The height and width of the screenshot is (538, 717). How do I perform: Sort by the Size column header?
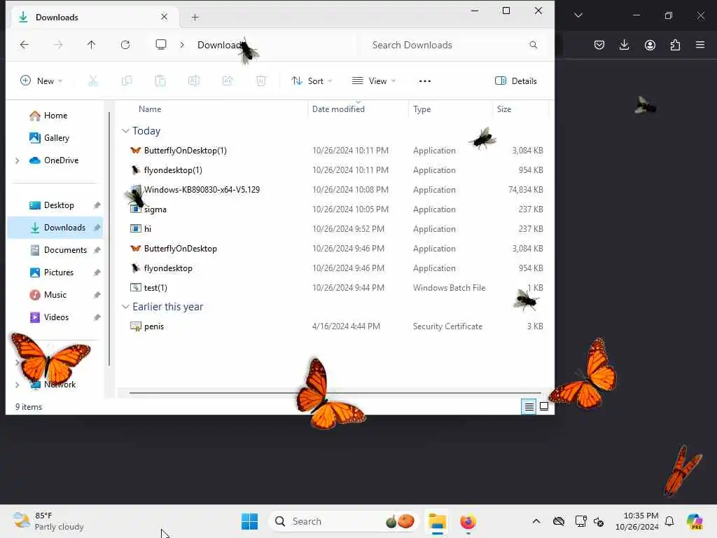[504, 109]
